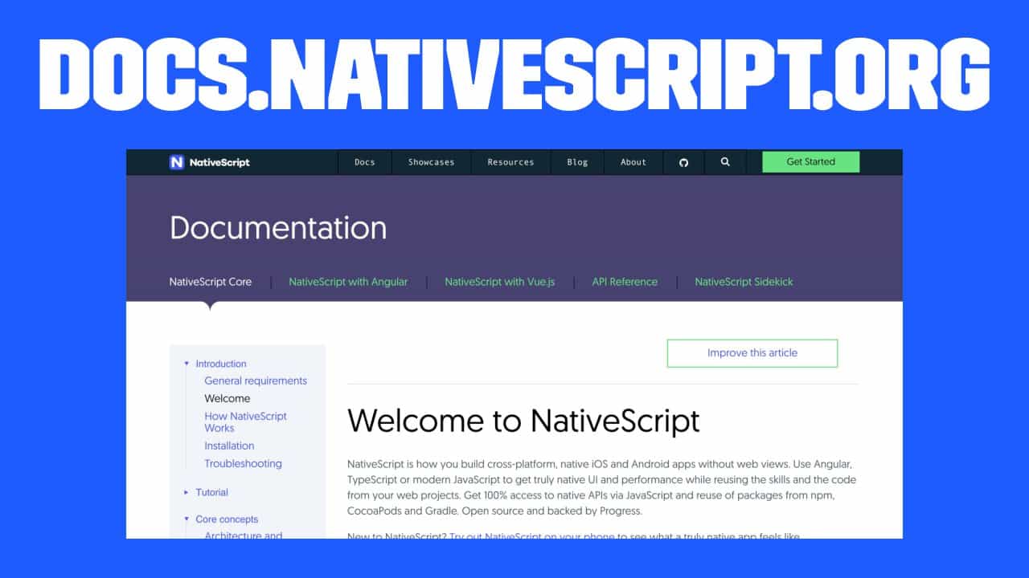Open How NativeScript Works page
Screen dimensions: 1029x578
coord(245,421)
